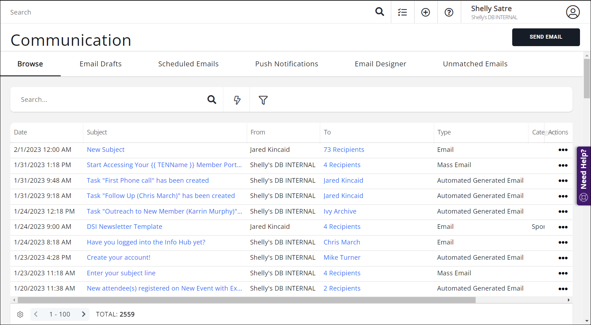591x325 pixels.
Task: Open the task checklist icon
Action: 402,12
